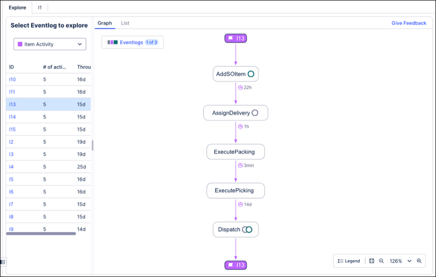Open item I4 in the list

(x=11, y=167)
